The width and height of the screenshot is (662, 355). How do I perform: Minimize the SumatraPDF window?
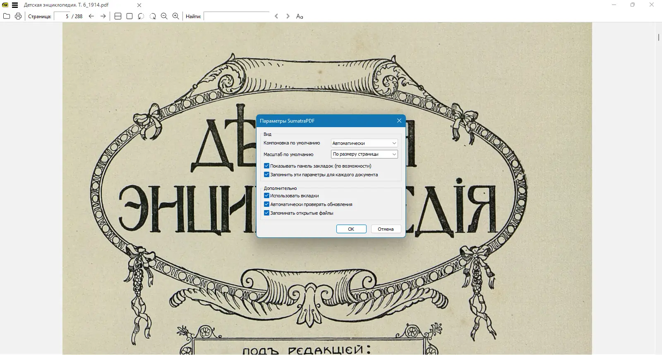(614, 5)
